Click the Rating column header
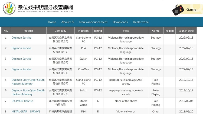 click(98, 31)
